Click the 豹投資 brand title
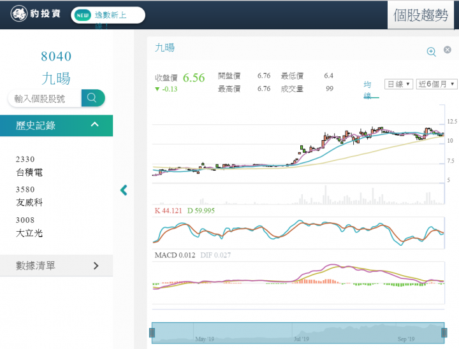The height and width of the screenshot is (349, 459). tap(45, 14)
